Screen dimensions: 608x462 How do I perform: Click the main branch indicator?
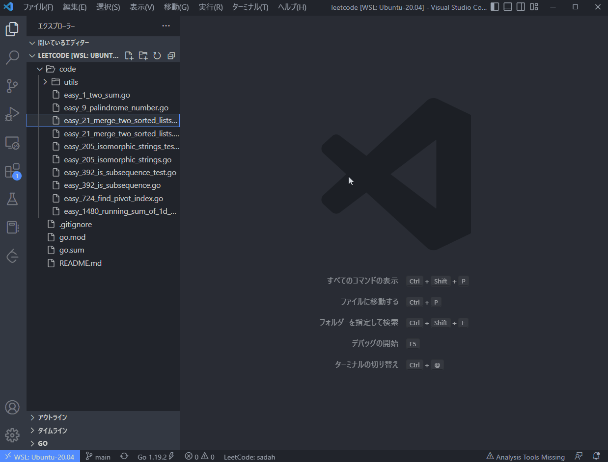point(98,457)
